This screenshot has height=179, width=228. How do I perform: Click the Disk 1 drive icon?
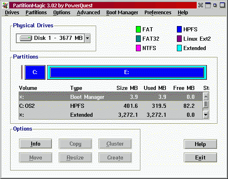click(x=26, y=38)
